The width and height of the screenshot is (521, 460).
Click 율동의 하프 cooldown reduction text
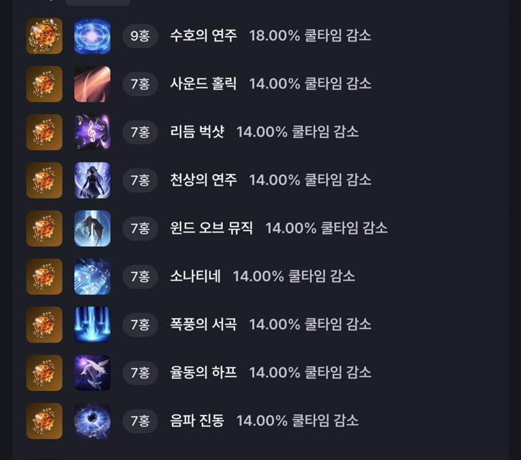pos(310,372)
